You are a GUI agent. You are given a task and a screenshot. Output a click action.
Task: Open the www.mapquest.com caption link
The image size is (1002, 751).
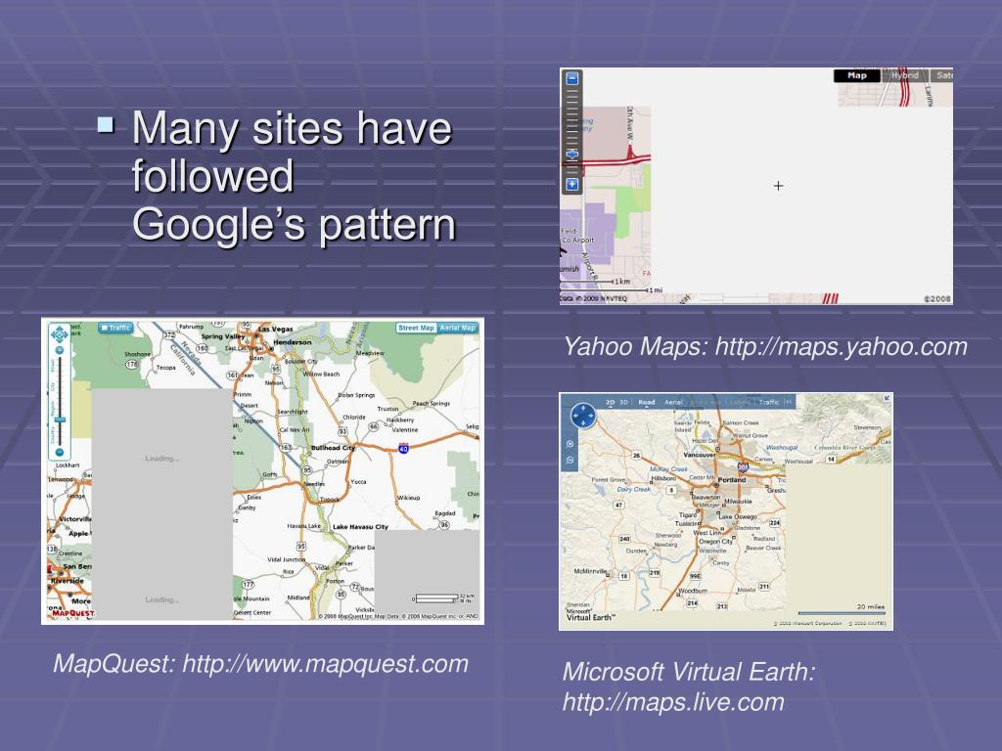[325, 664]
